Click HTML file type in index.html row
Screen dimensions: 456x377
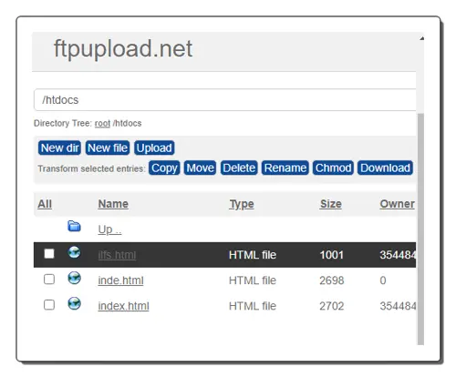pos(253,306)
